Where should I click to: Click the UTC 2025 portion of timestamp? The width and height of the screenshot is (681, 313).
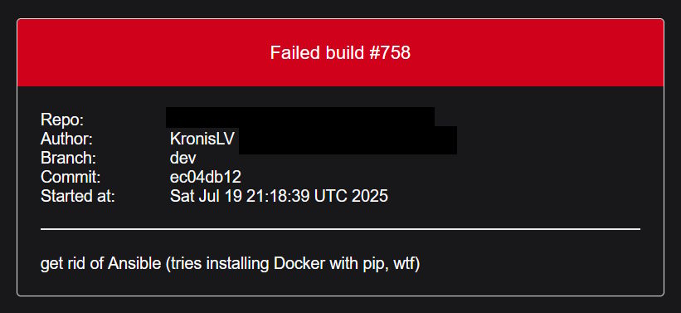[x=351, y=196]
